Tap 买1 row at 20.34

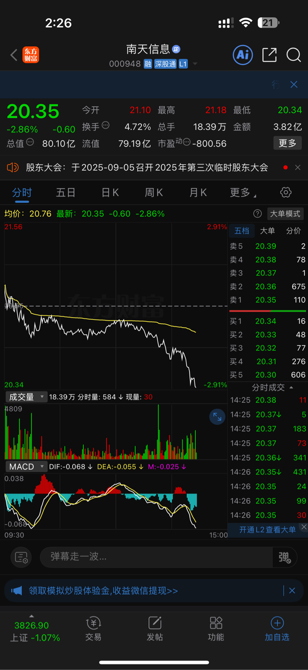(x=267, y=321)
